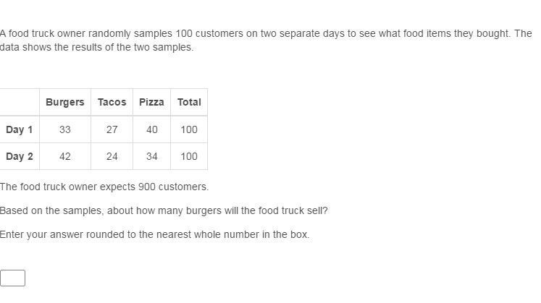Screen dimensions: 541x303
Task: Click the Day 2 pizza value 34
Action: point(151,156)
